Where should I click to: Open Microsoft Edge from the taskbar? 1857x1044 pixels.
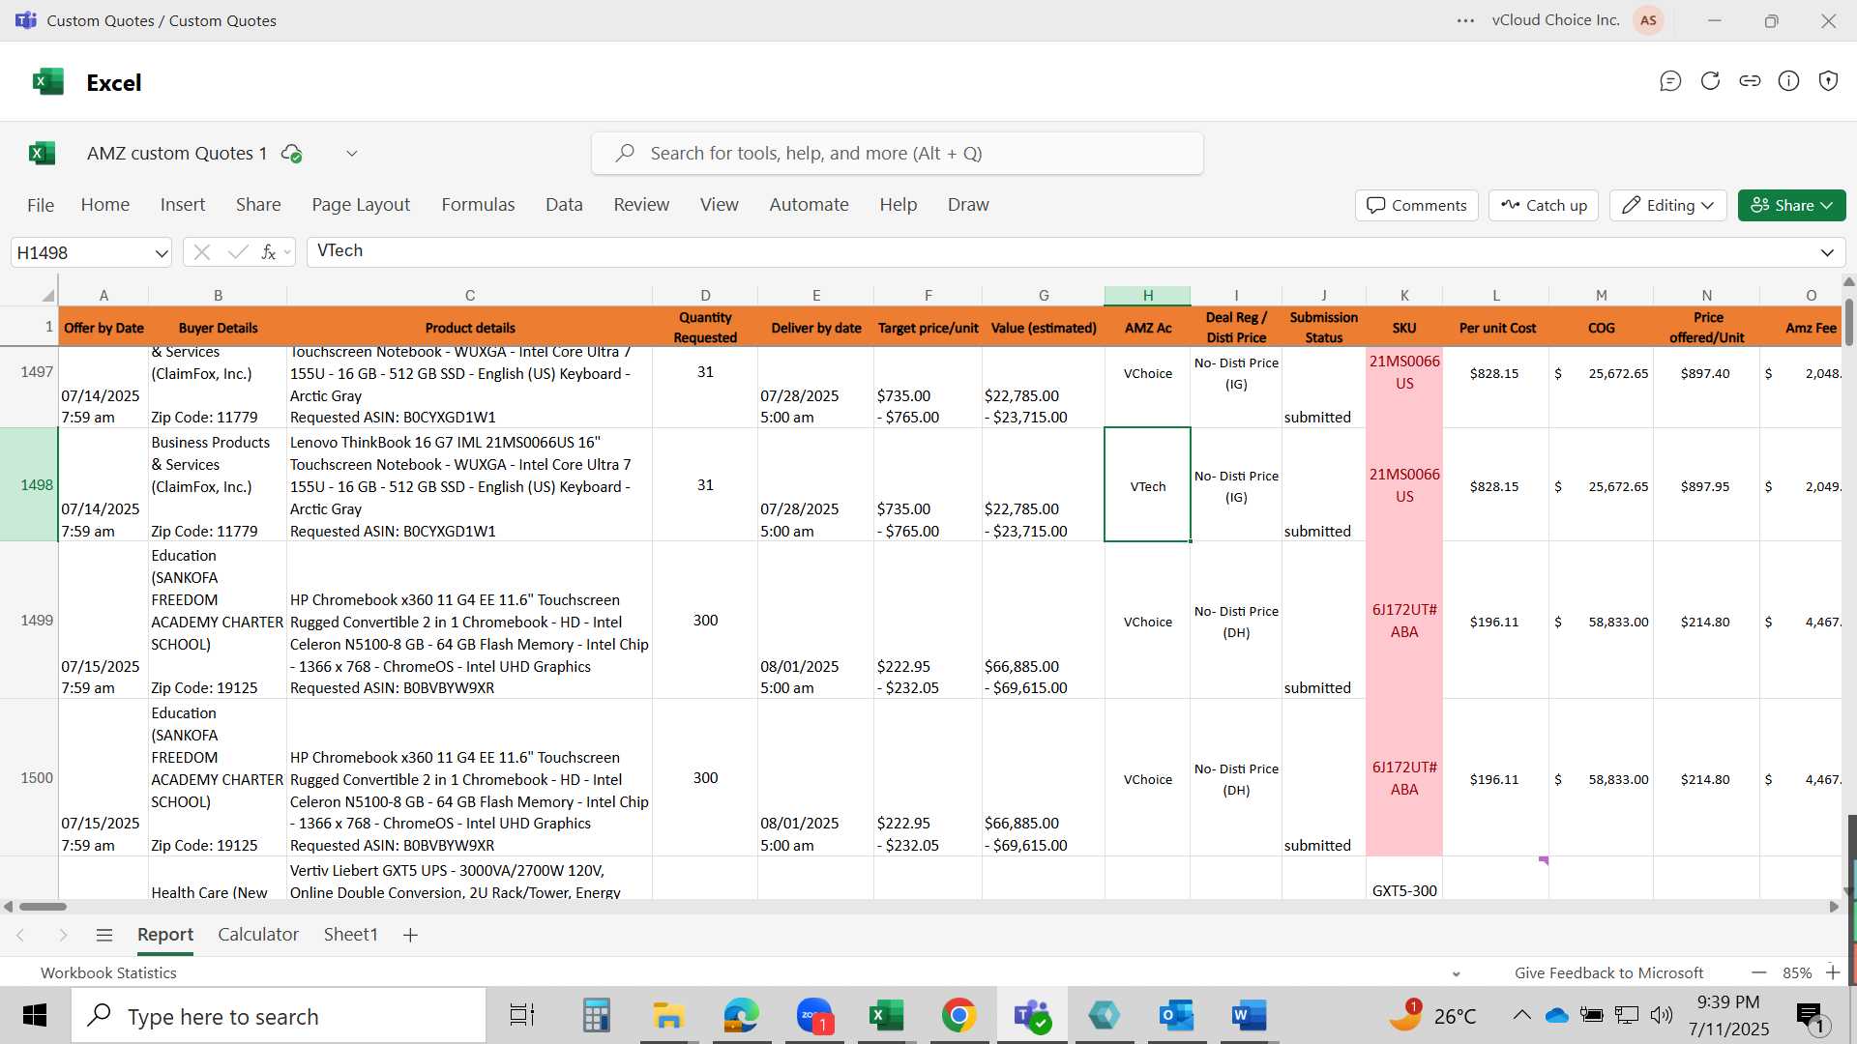point(742,1015)
